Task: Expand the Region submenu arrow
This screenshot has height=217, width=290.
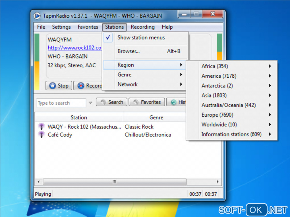Action: pyautogui.click(x=181, y=65)
